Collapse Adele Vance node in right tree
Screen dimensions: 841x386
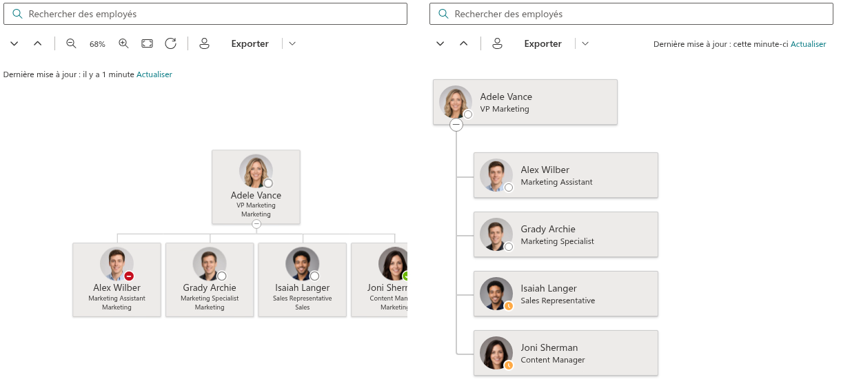(x=456, y=125)
